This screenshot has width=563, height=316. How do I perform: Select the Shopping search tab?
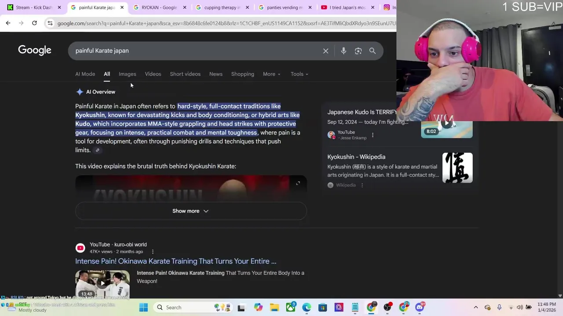click(243, 74)
